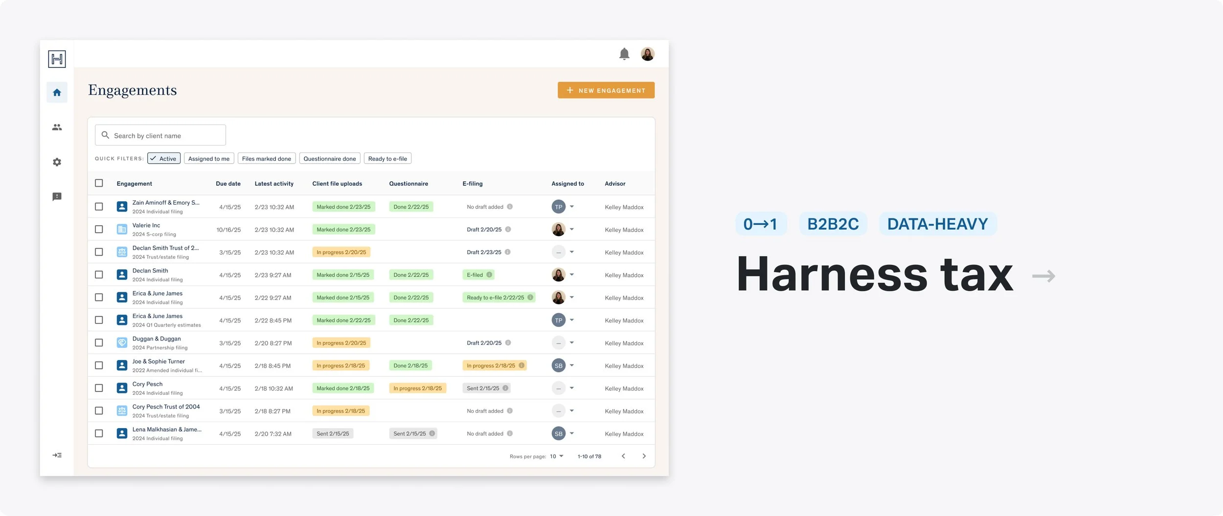This screenshot has height=516, width=1223.
Task: Click person icon for Lena Malkhasian engagement
Action: [122, 433]
